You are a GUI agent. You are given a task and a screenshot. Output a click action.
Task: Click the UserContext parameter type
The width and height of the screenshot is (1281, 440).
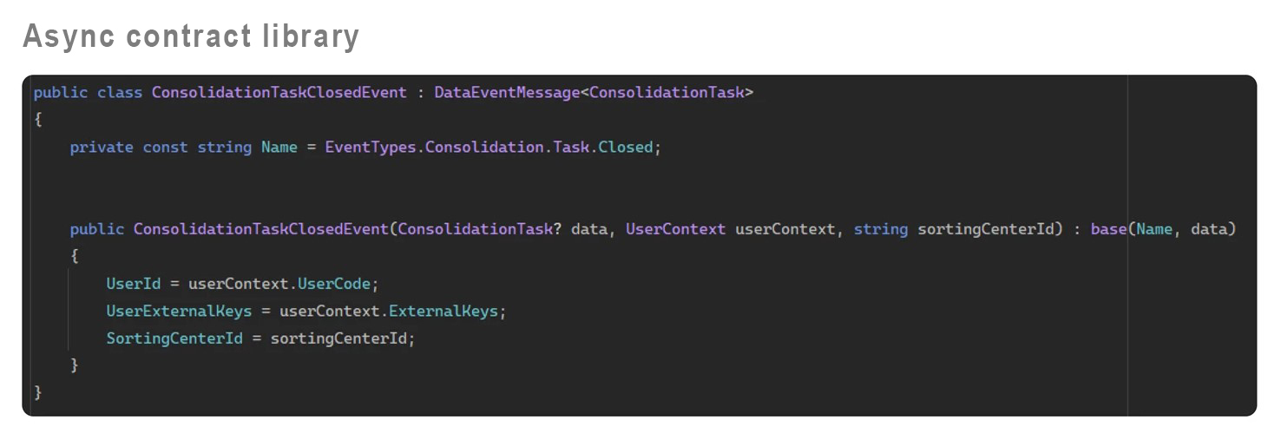pyautogui.click(x=675, y=229)
